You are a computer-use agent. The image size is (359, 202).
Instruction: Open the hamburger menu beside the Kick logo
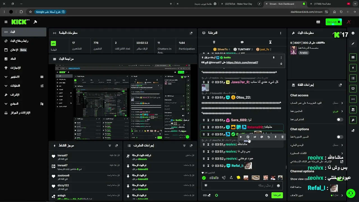click(6, 22)
